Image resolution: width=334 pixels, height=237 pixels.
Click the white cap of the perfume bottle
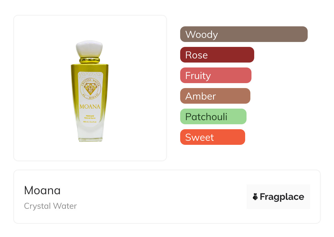tap(89, 49)
